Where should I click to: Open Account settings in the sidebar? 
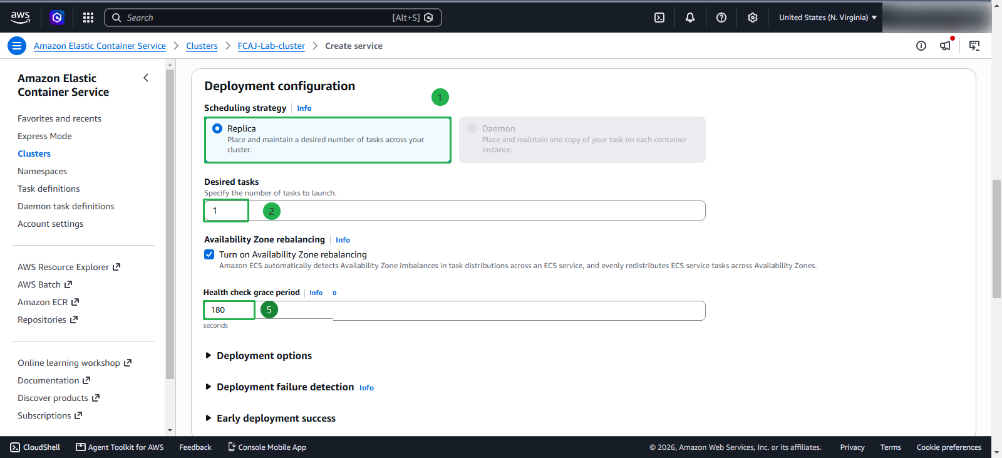click(x=50, y=224)
